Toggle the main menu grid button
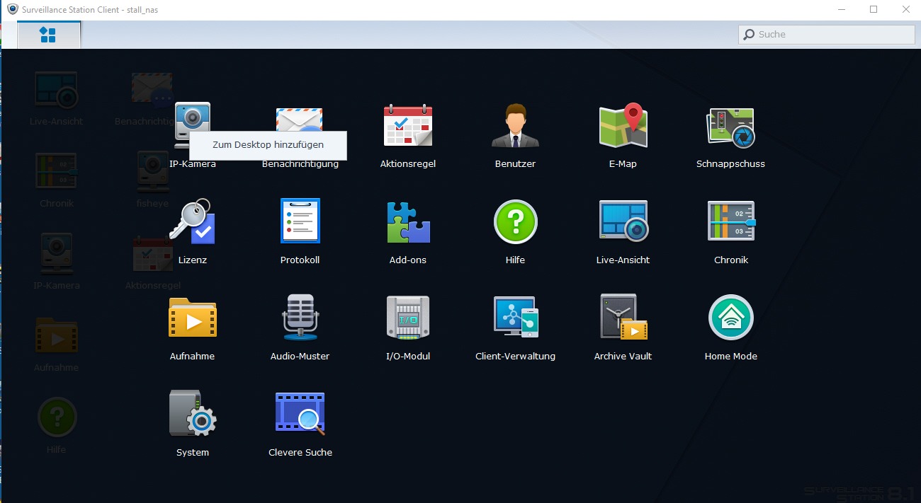The image size is (921, 503). click(48, 35)
